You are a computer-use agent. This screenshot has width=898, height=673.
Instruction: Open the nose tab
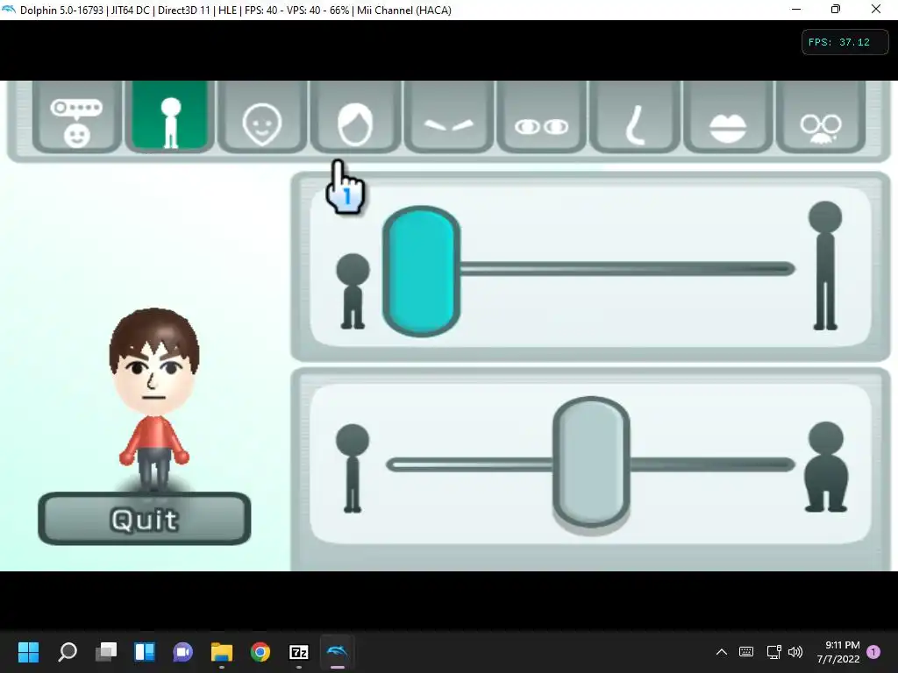[x=635, y=117]
